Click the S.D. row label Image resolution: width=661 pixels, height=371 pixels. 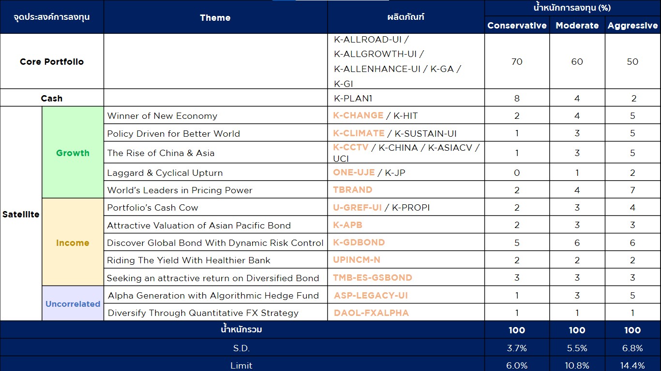[241, 348]
